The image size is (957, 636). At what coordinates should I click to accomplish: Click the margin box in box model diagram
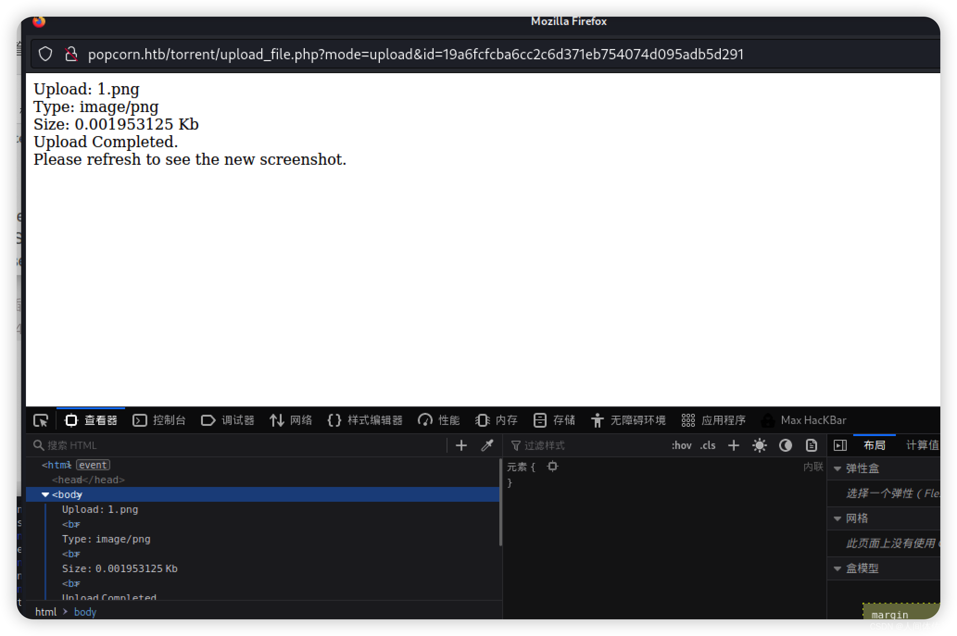901,611
